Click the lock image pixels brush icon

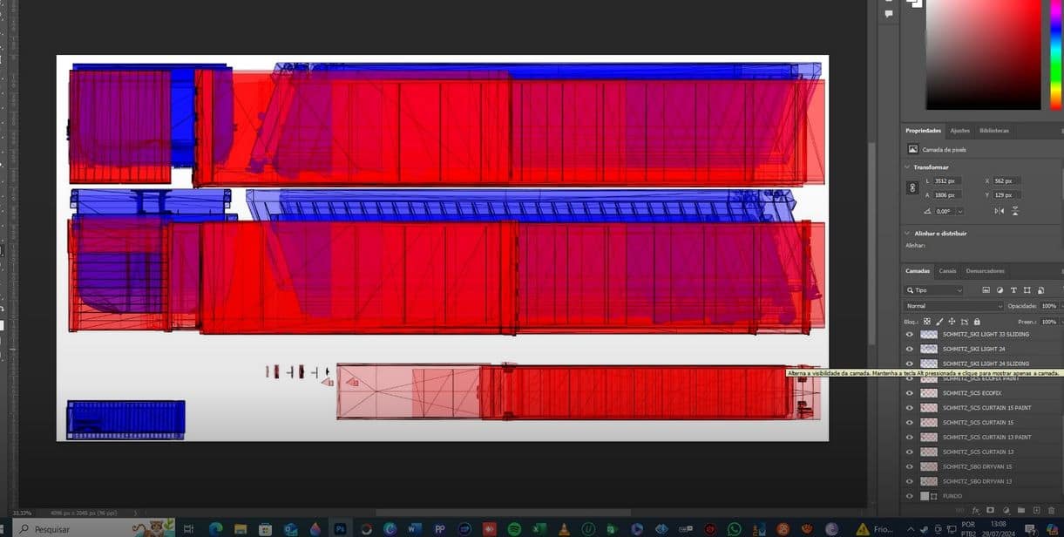(939, 322)
